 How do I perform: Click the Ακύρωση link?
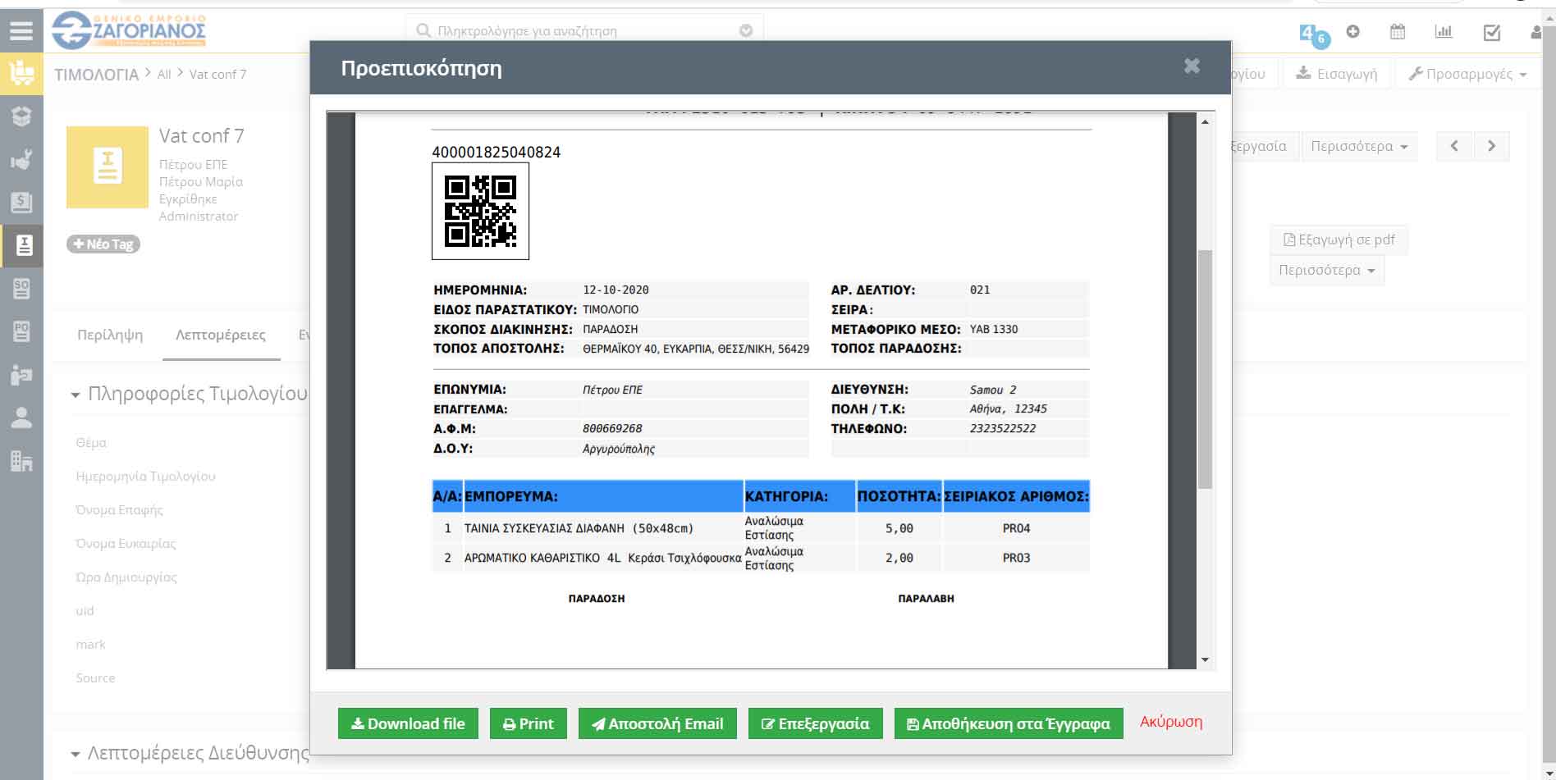tap(1170, 722)
